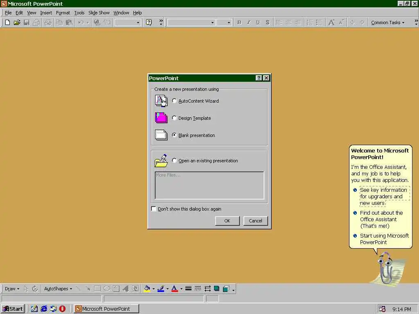This screenshot has width=419, height=314.
Task: Open Fill Color dropdown arrow
Action: 153,289
